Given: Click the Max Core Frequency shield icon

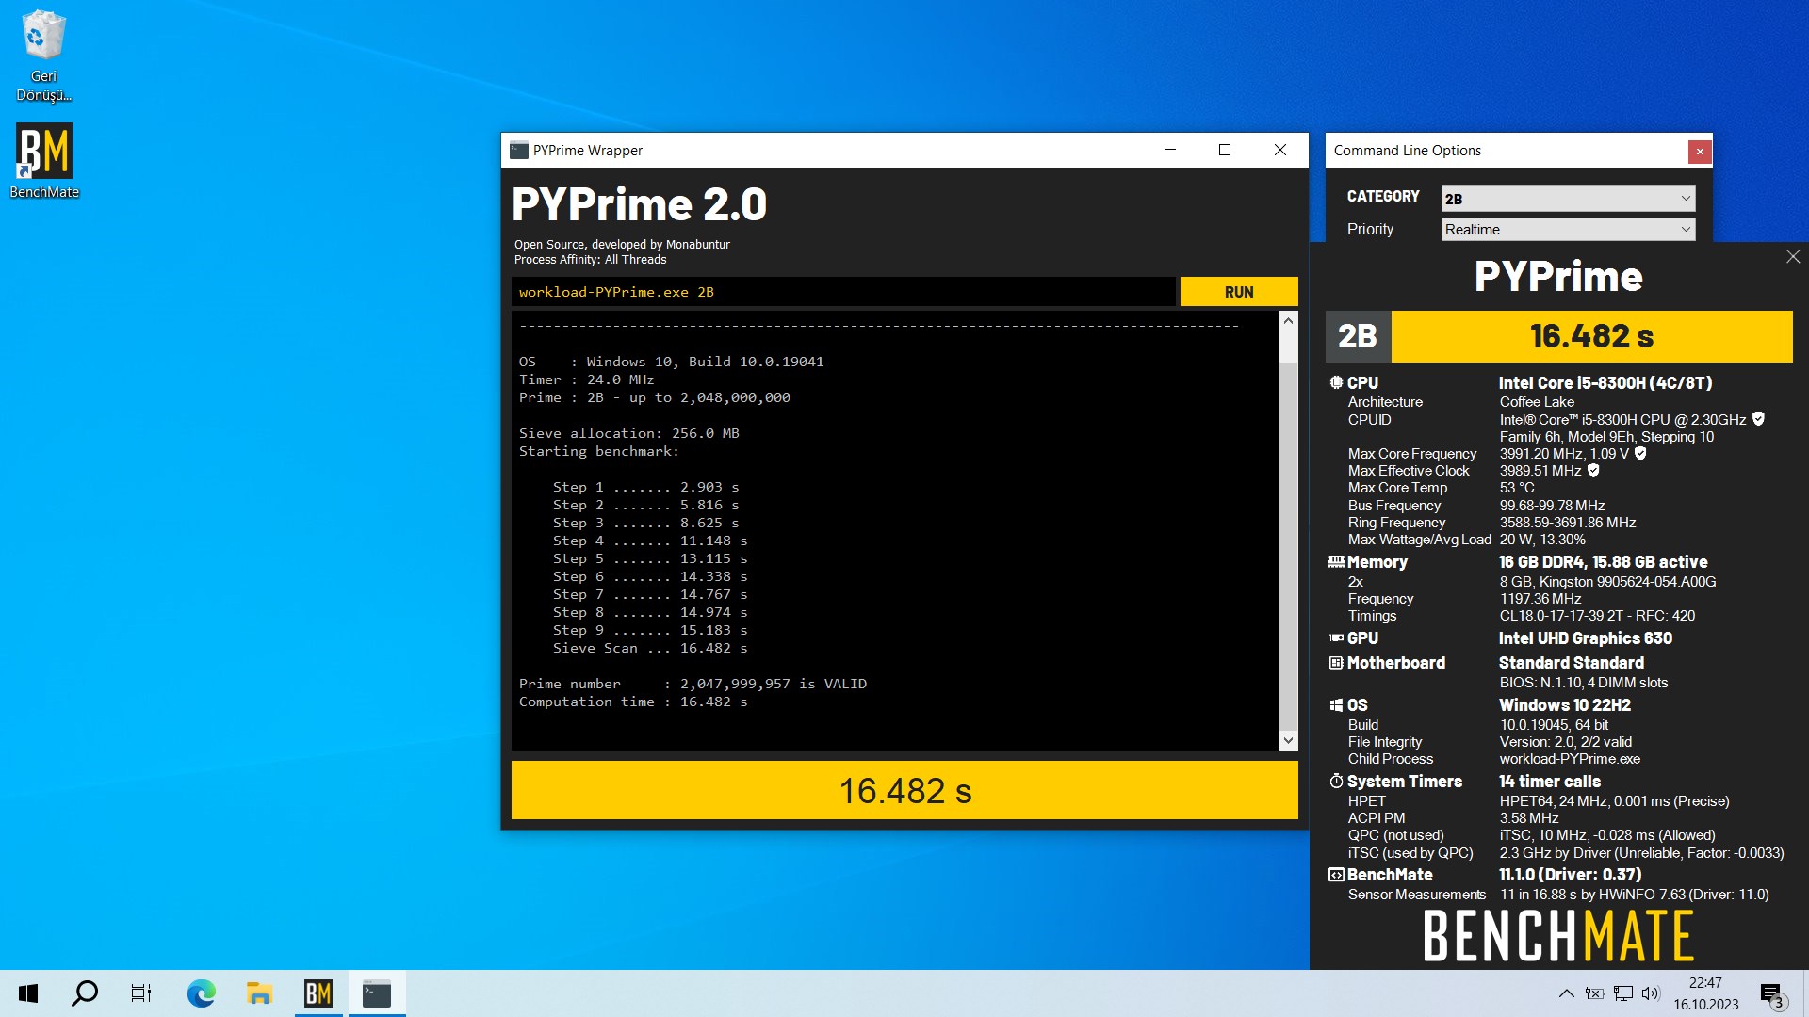Looking at the screenshot, I should pyautogui.click(x=1640, y=453).
